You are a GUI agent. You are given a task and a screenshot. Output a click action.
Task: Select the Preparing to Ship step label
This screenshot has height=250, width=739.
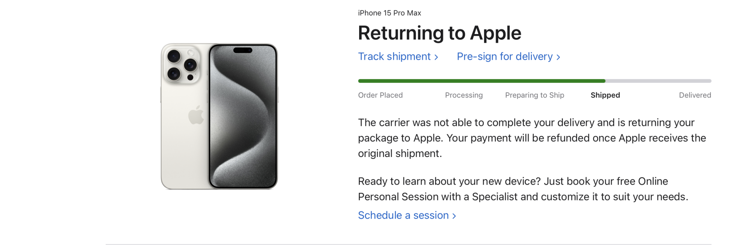535,95
